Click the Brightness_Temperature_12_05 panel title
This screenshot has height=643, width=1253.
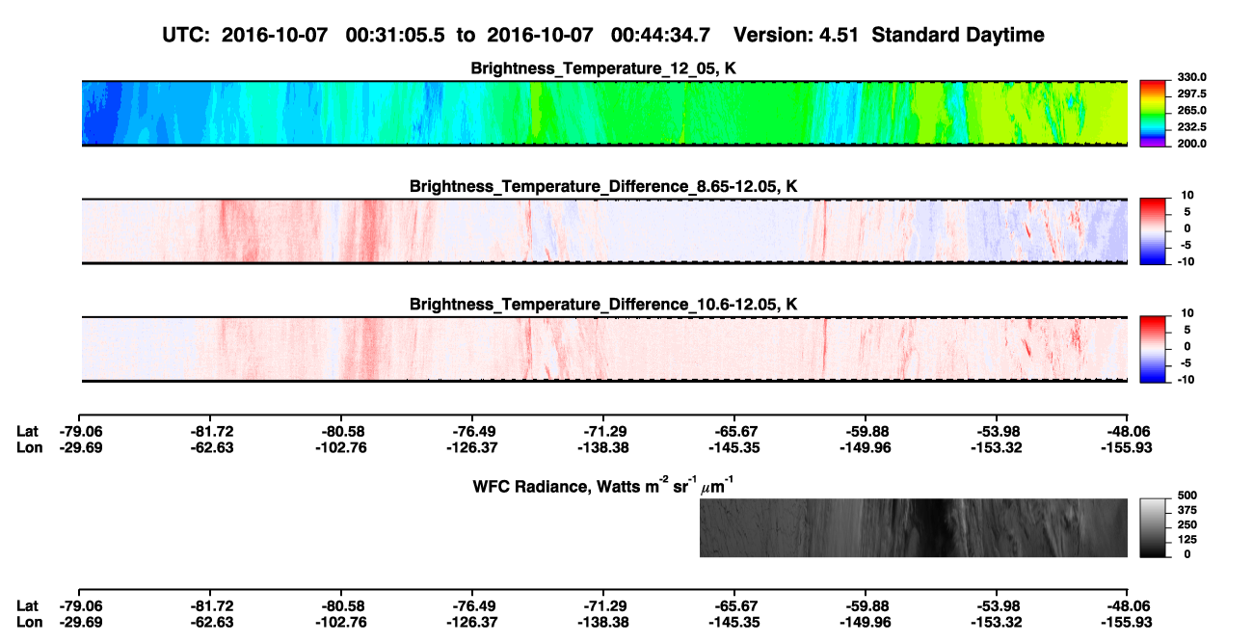tap(604, 68)
